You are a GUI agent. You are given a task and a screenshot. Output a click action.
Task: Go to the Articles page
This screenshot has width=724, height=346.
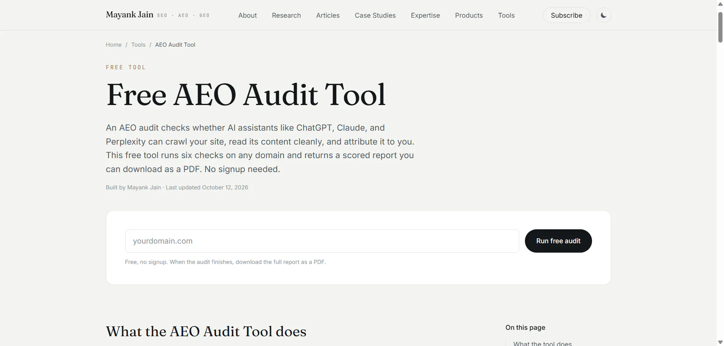pyautogui.click(x=328, y=15)
